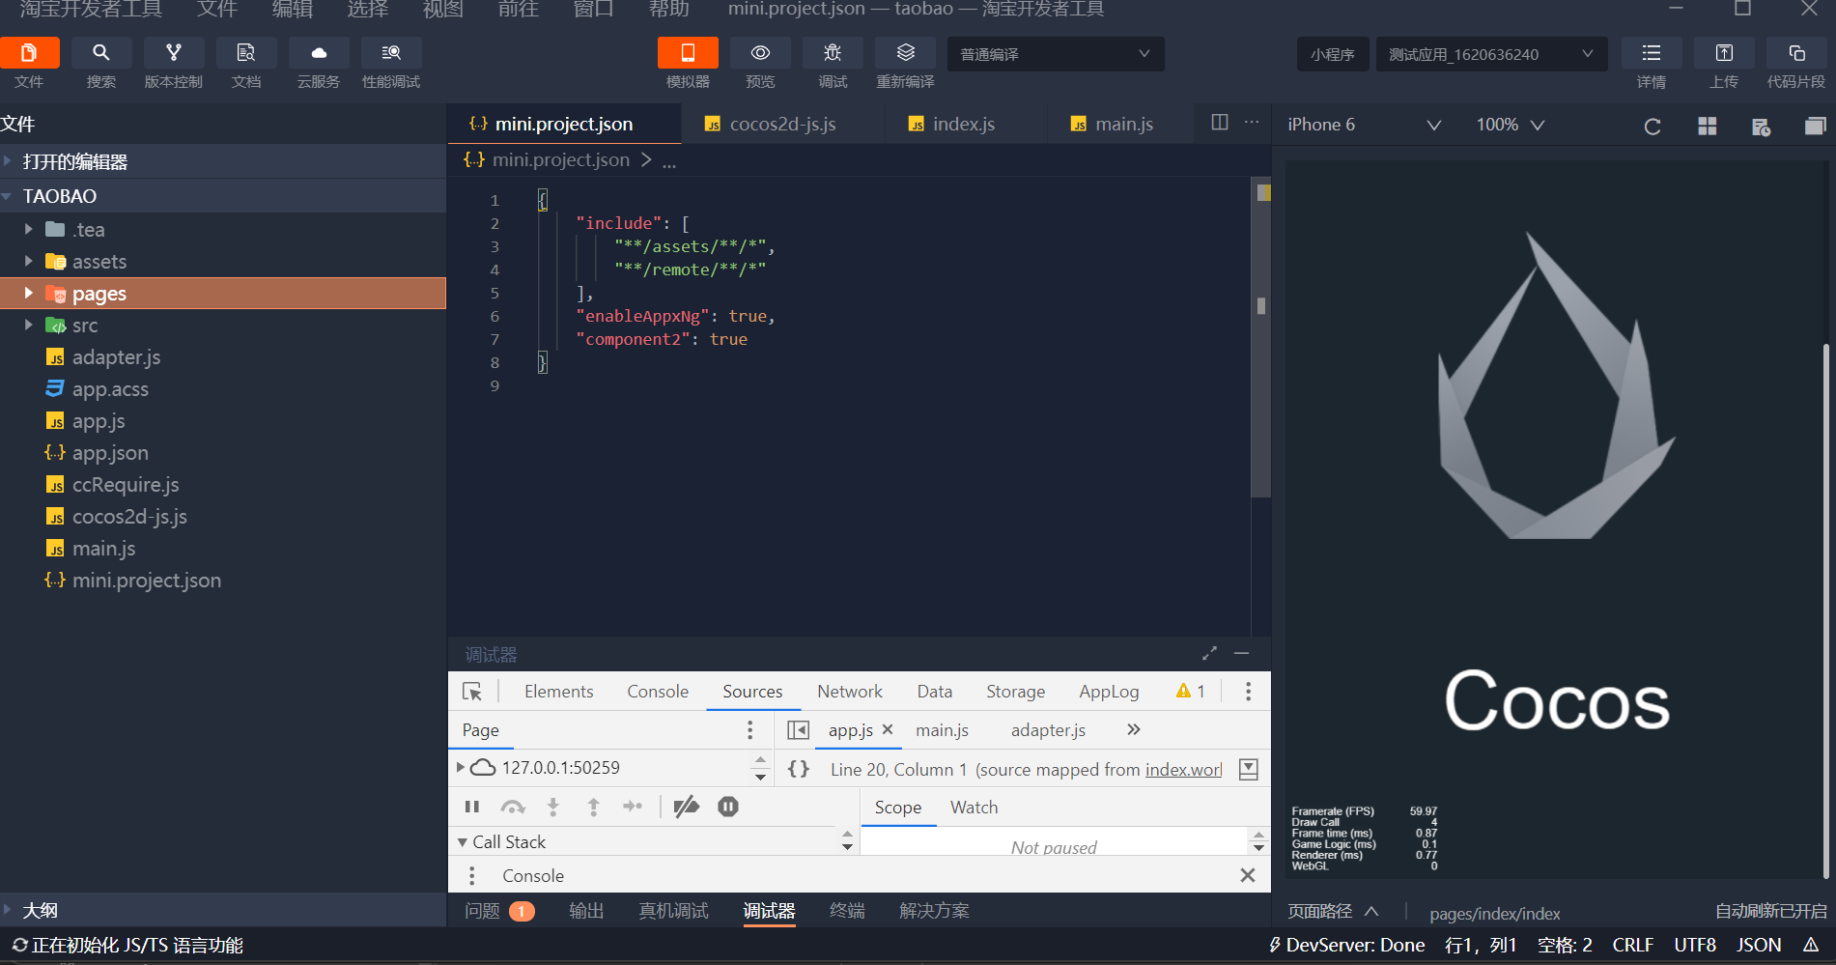Switch to the cocos2d-js.js editor tab
The width and height of the screenshot is (1836, 965).
(x=782, y=125)
